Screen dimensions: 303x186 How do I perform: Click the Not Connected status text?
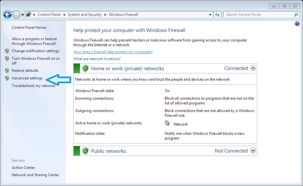[x=231, y=151]
